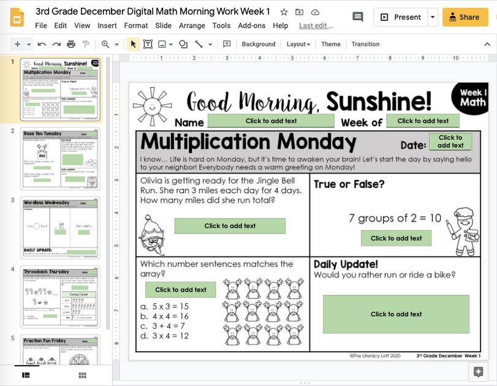Select the line tool
This screenshot has height=386, width=497.
coord(199,44)
